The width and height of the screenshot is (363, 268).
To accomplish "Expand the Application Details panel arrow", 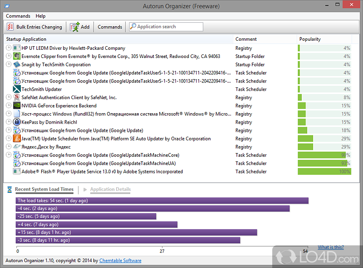I will 85,190.
